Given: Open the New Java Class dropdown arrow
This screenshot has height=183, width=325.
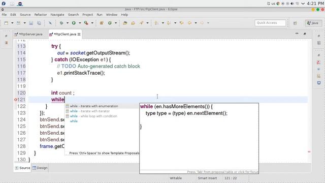Looking at the screenshot, I should pos(116,23).
